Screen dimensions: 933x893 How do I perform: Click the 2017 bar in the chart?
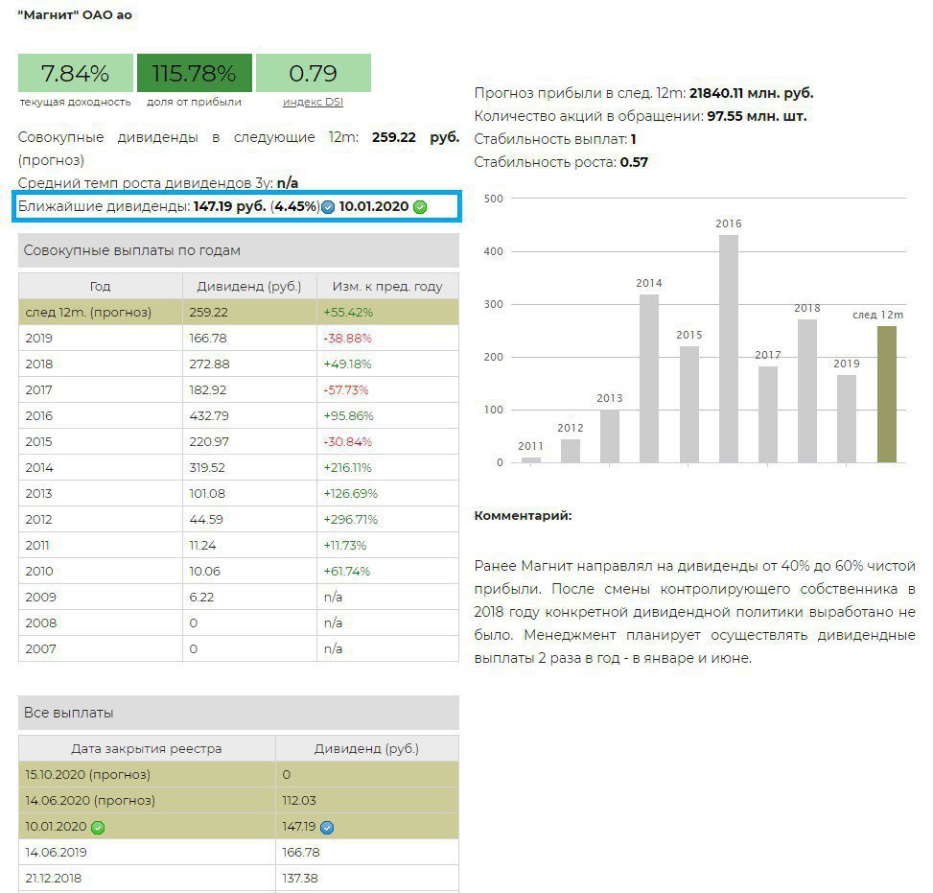[768, 414]
